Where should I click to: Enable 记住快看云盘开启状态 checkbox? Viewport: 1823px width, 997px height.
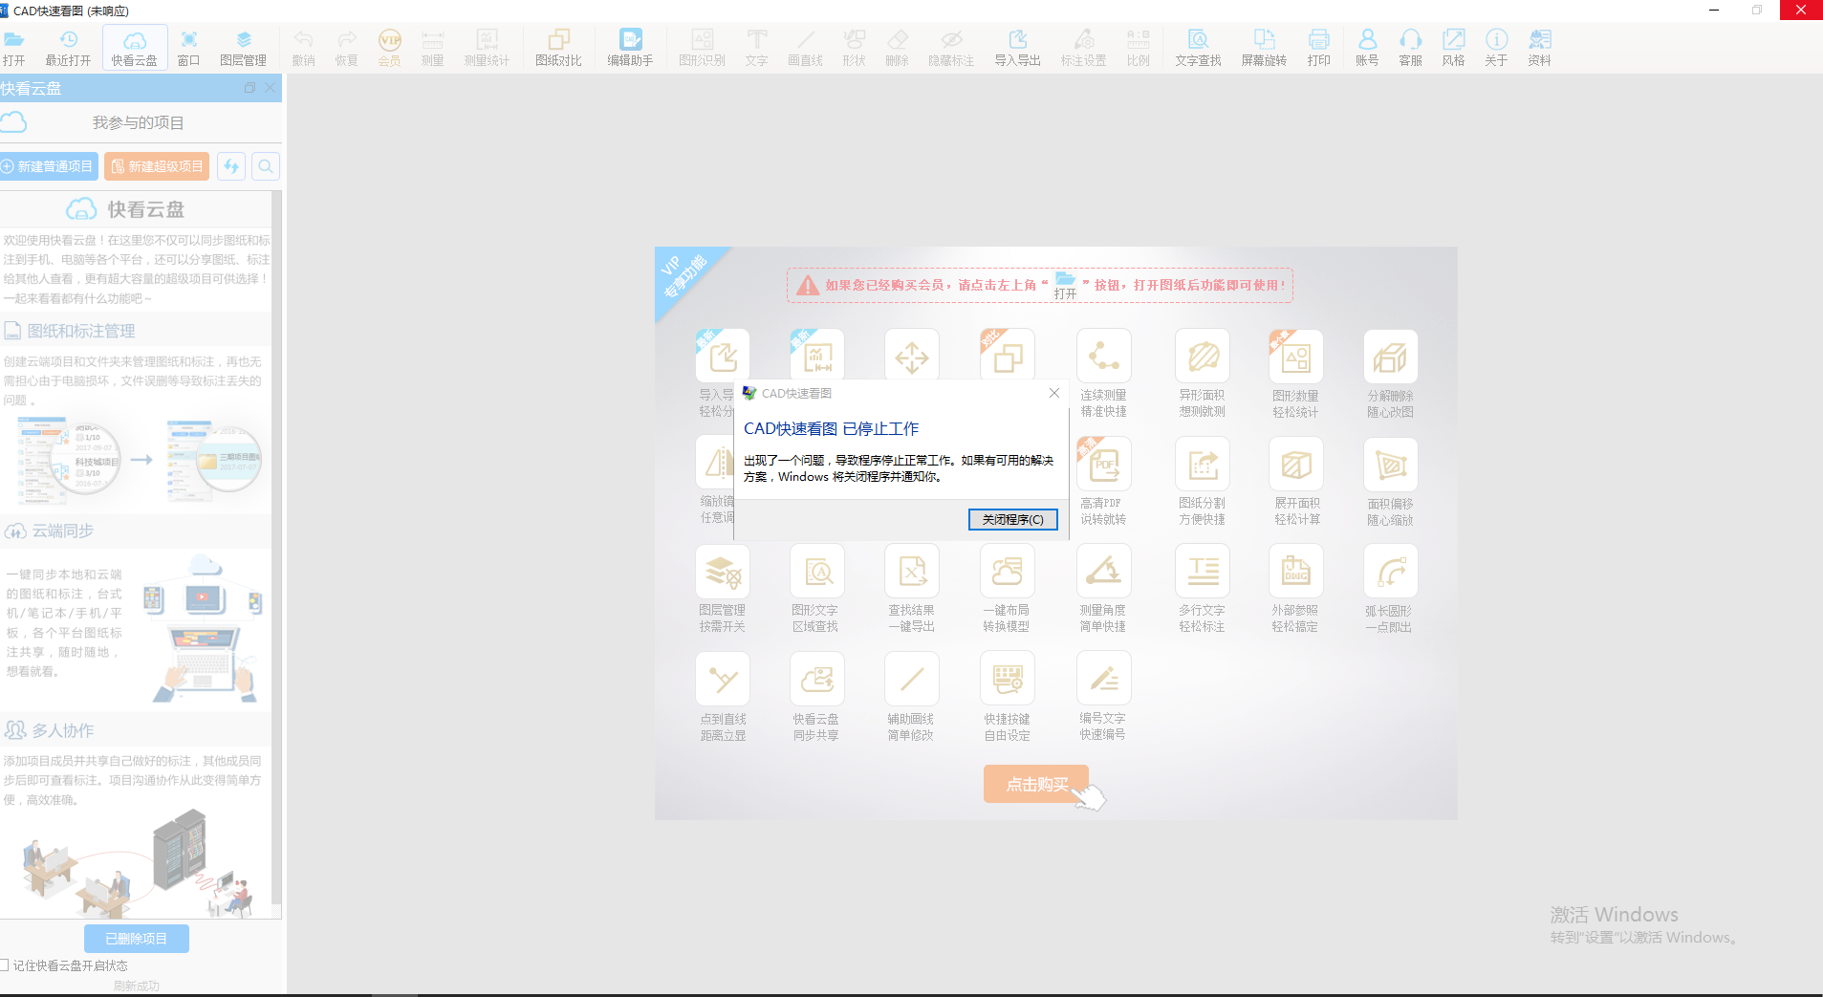pyautogui.click(x=5, y=965)
